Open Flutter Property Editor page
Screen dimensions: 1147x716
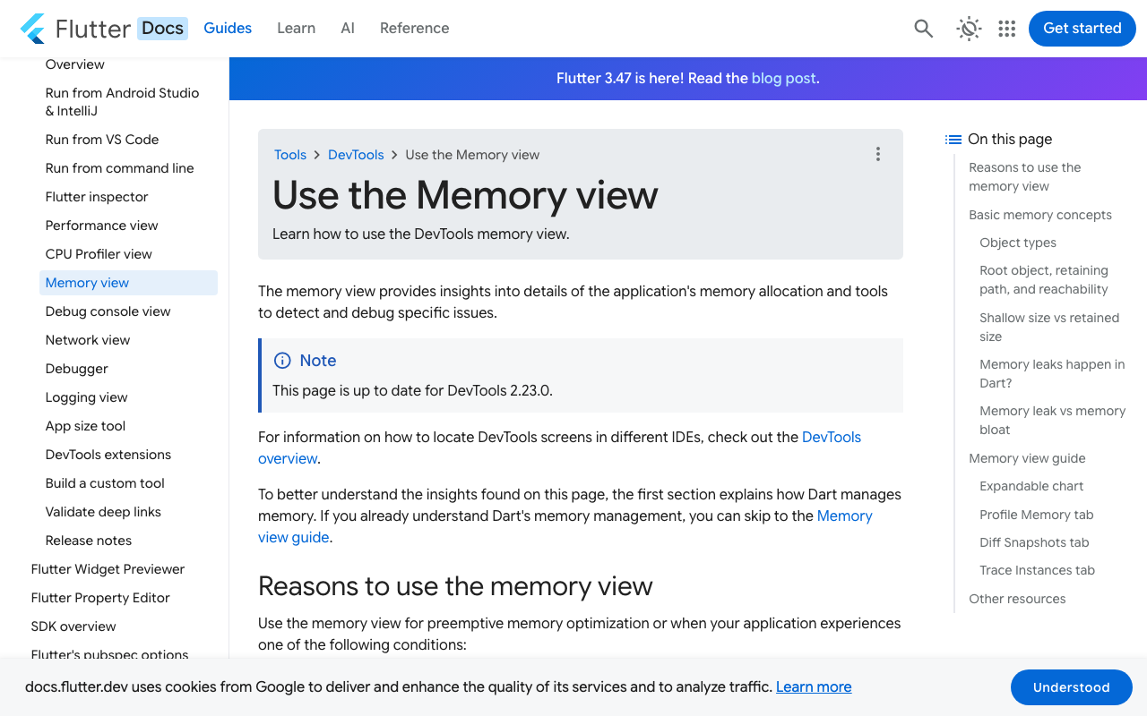(100, 598)
